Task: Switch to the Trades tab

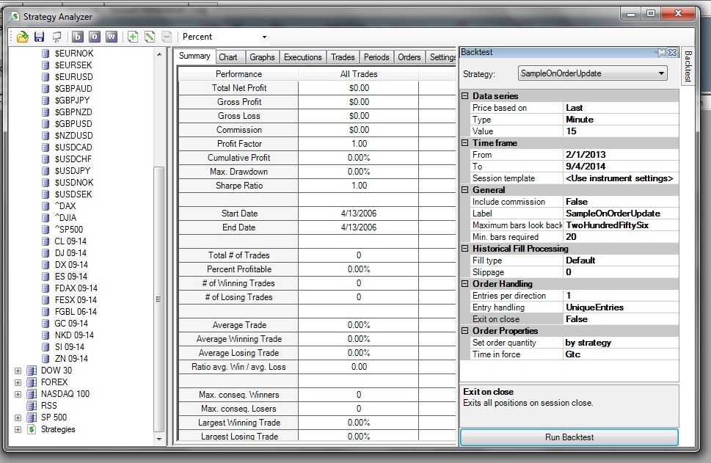Action: coord(343,57)
